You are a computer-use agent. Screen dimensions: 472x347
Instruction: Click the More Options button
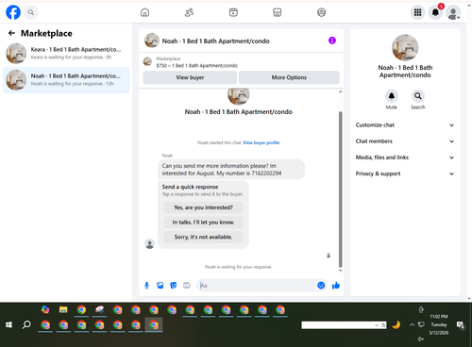pos(289,77)
